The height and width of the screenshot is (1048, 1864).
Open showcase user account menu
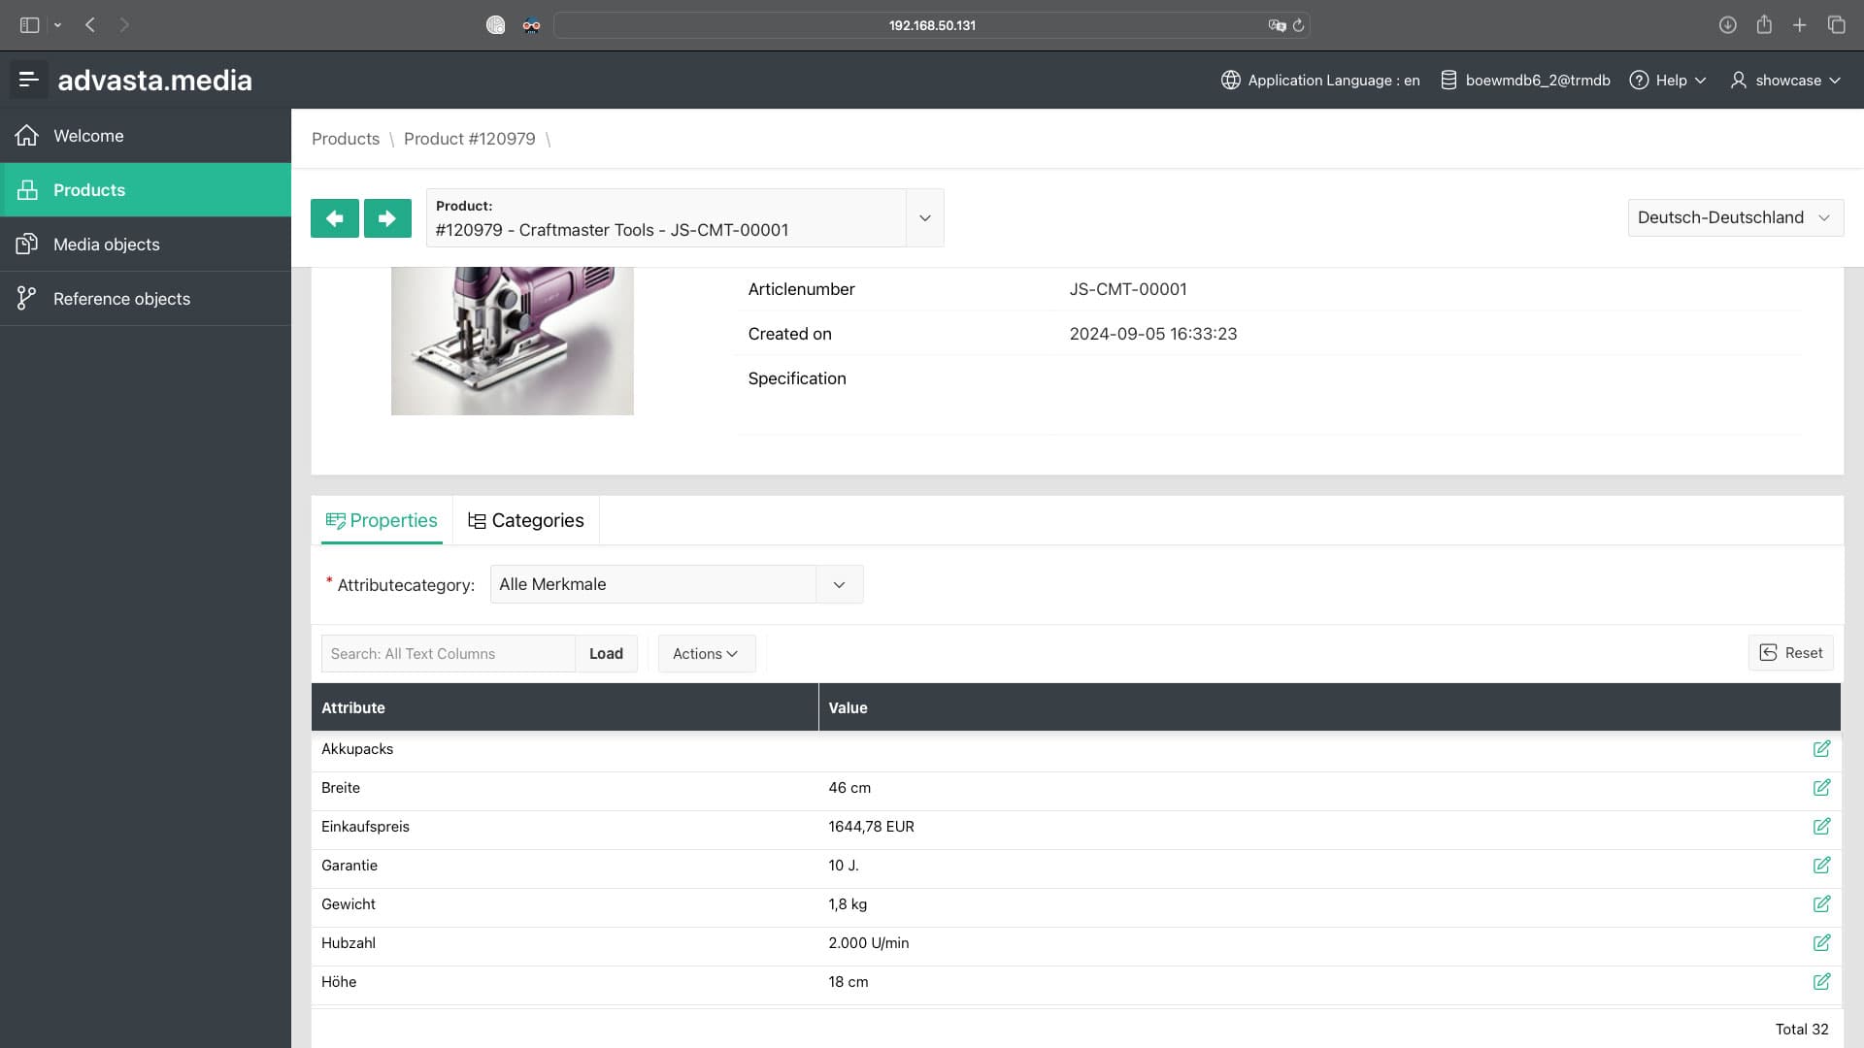pos(1785,81)
